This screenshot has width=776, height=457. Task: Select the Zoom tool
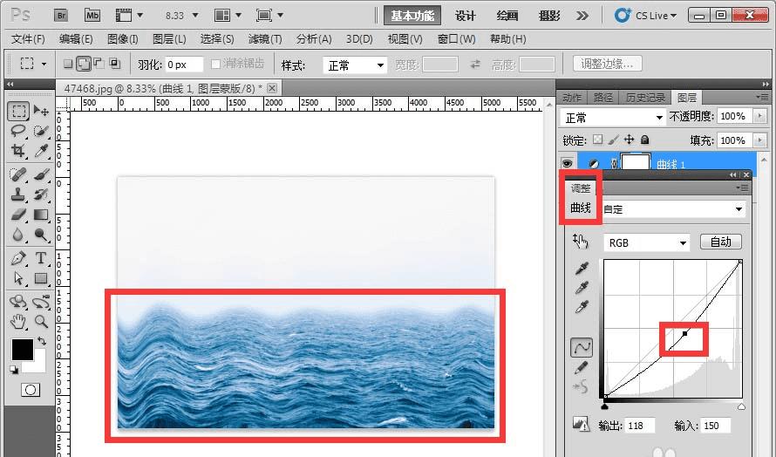click(41, 322)
